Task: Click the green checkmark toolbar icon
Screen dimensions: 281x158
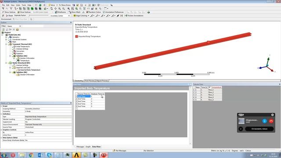Action: [x=40, y=5]
